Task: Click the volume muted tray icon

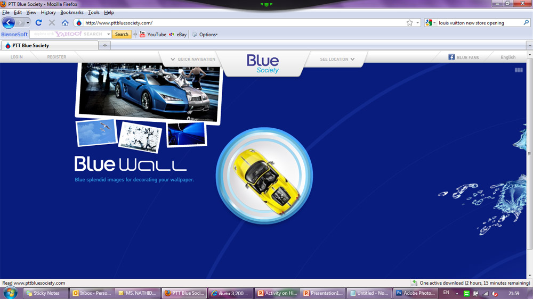Action: click(495, 294)
